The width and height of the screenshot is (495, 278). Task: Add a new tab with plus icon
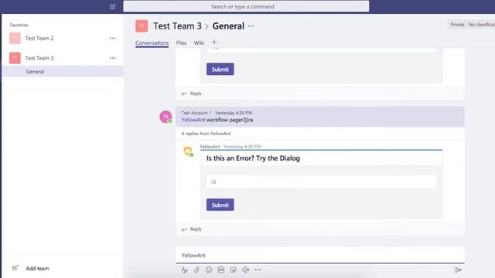pyautogui.click(x=214, y=42)
